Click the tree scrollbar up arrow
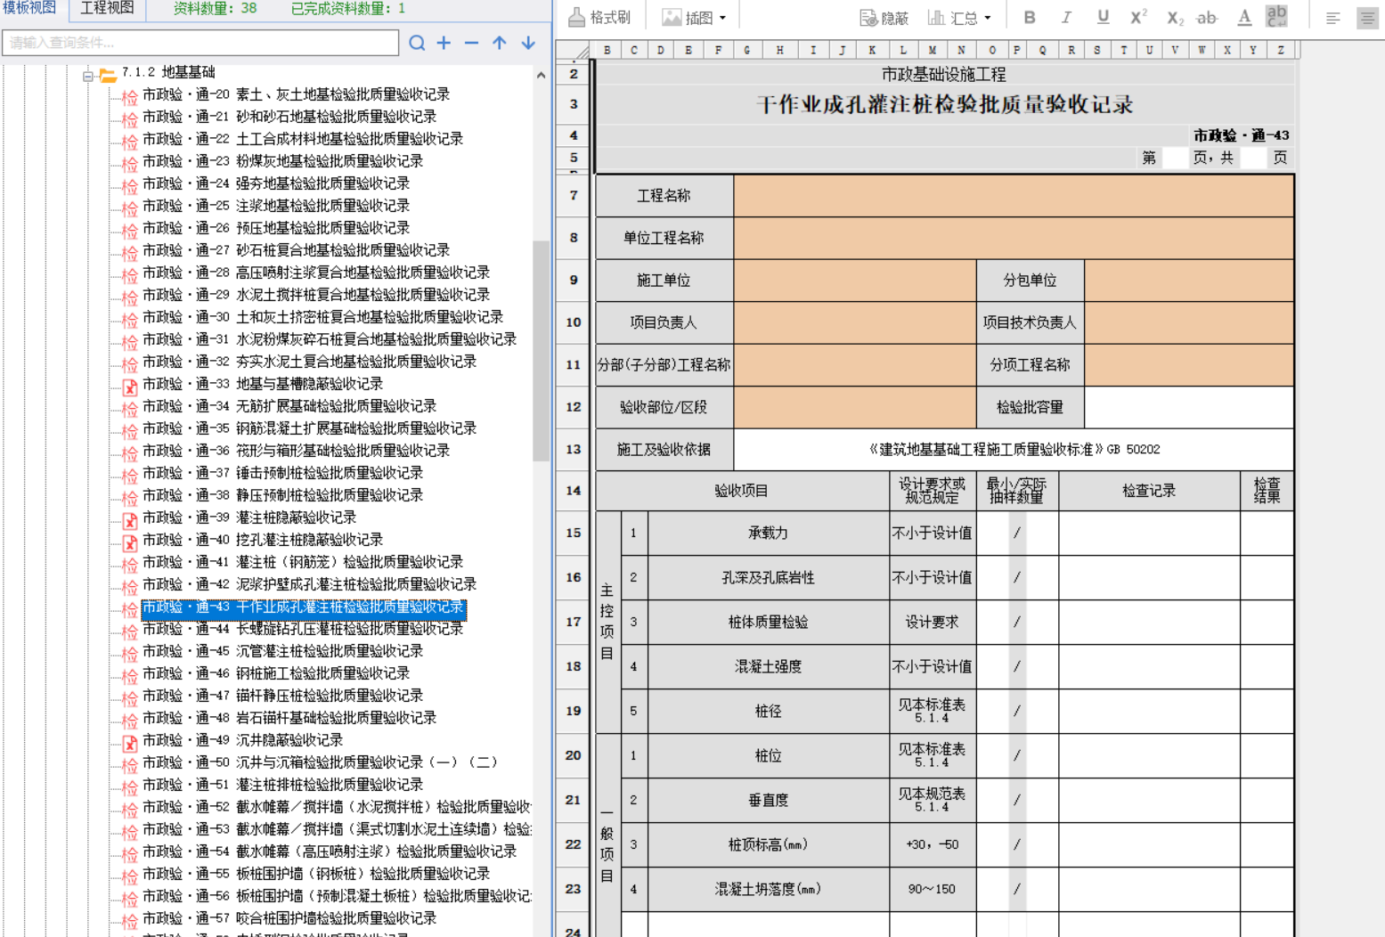Screen dimensions: 1385x937 coord(541,76)
